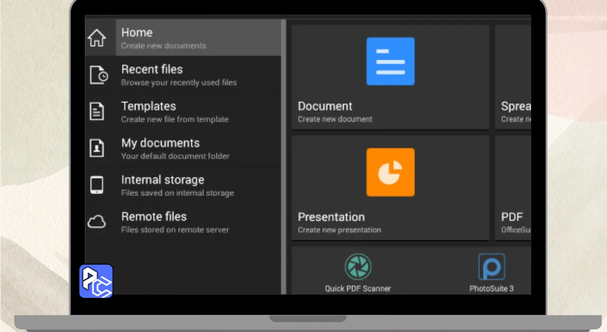Click 'Browse your recently used files' text
Viewport: 607px width, 332px height.
click(179, 83)
